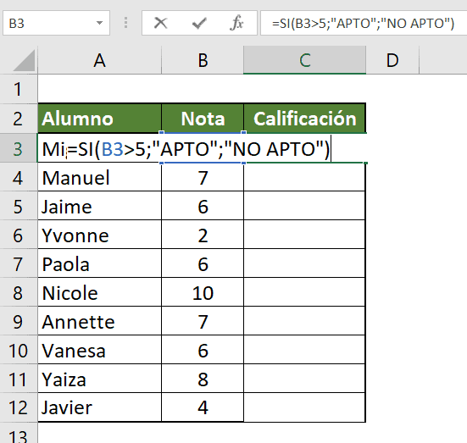The height and width of the screenshot is (443, 467).
Task: Click Paola's Nota cell with 6
Action: pos(203,263)
